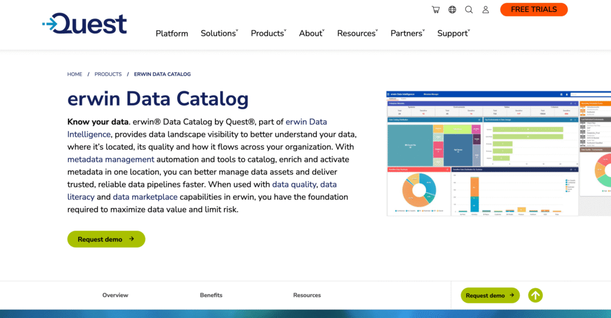Open the shopping cart icon
This screenshot has height=318, width=611.
436,10
